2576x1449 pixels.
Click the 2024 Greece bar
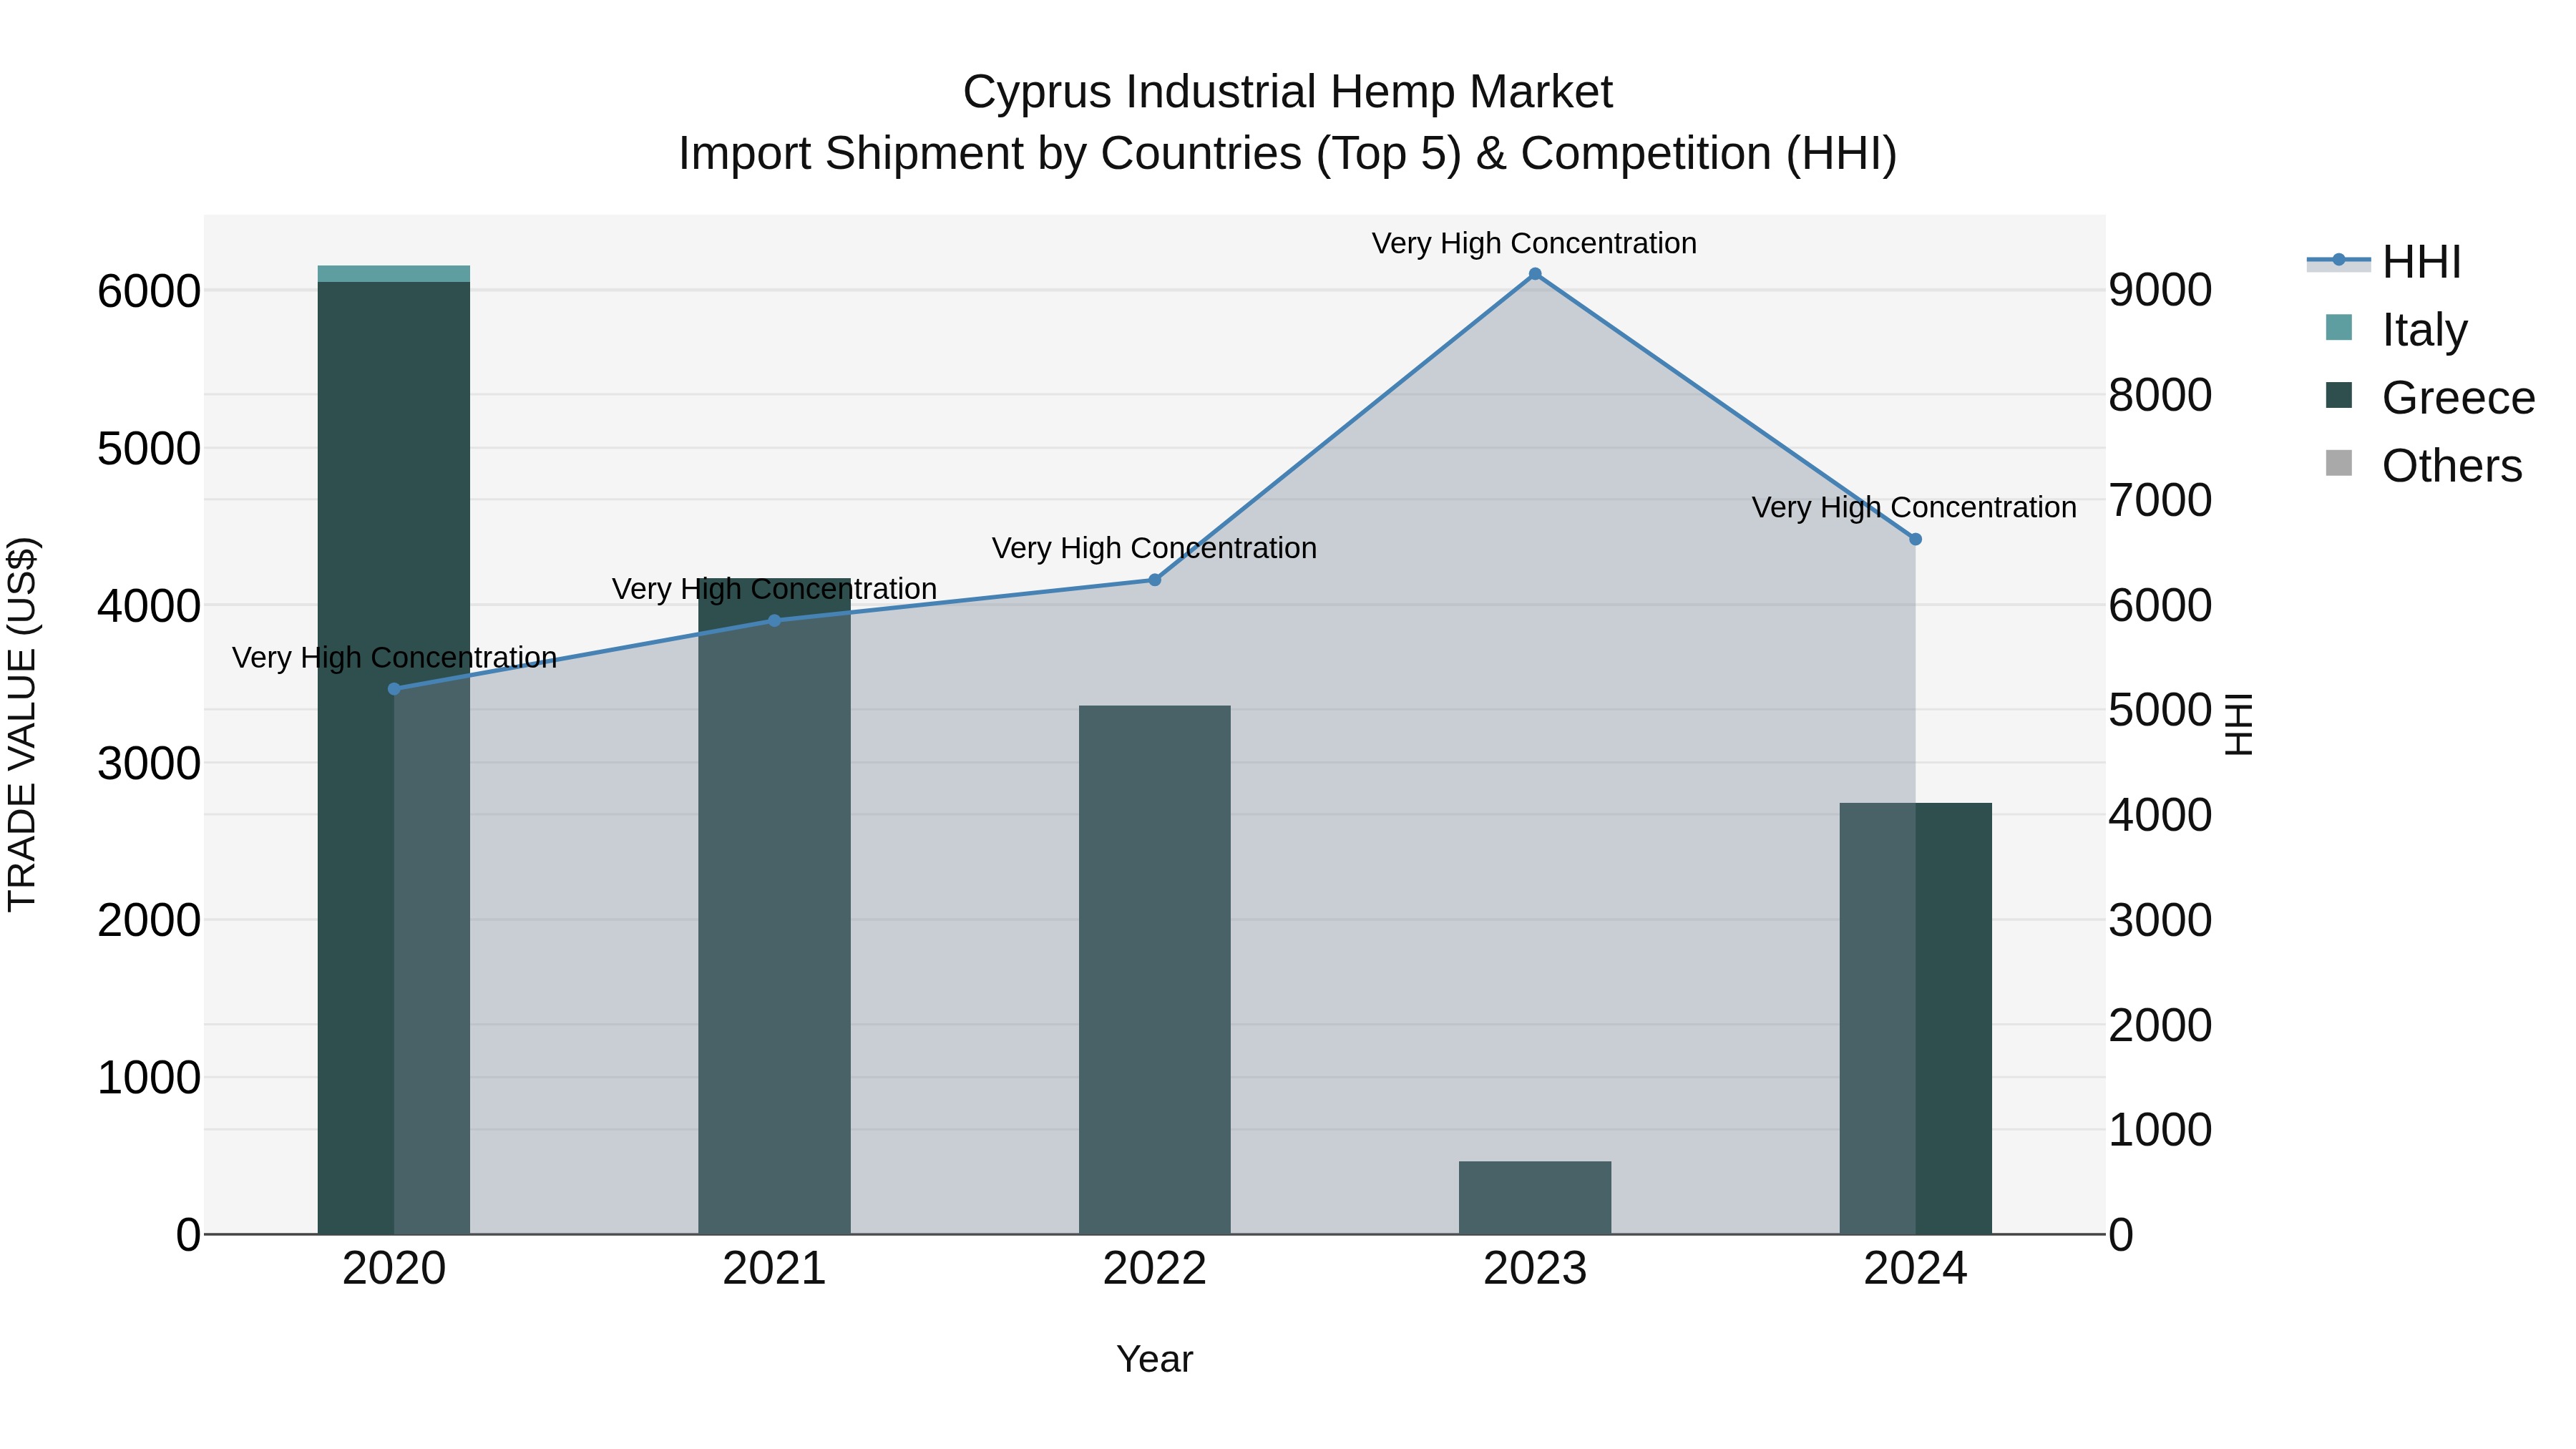[x=1916, y=1018]
